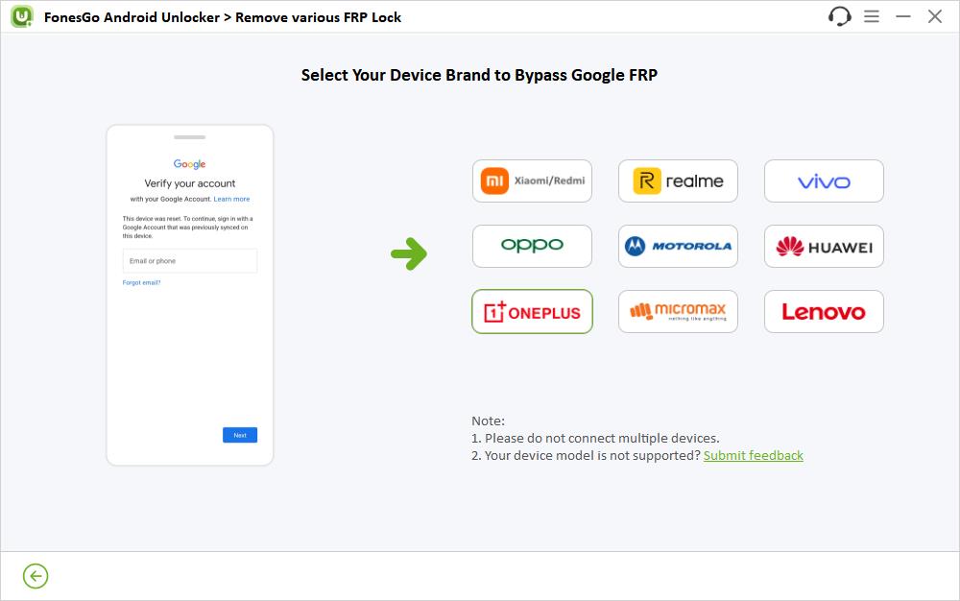Select the Huawei brand tile
Image resolution: width=960 pixels, height=601 pixels.
tap(824, 246)
